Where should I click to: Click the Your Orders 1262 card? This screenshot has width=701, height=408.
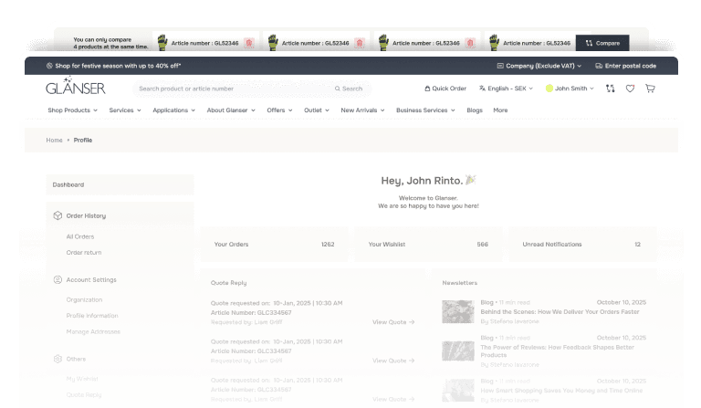274,245
